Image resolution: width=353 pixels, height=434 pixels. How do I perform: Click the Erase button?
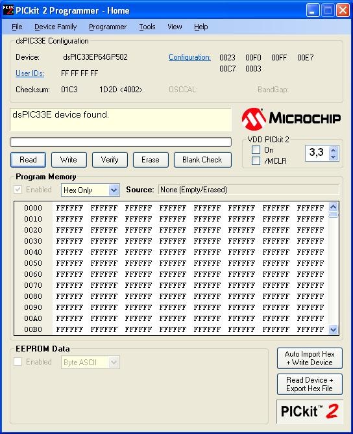pos(151,160)
